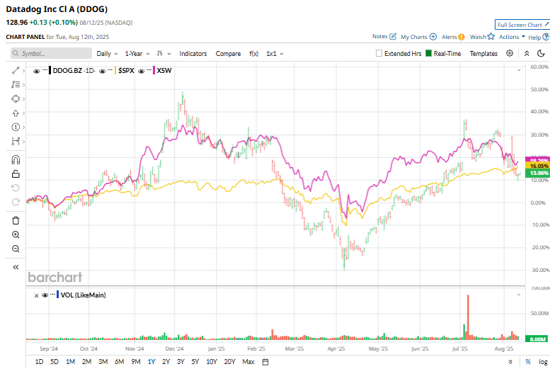Toggle the magnet snap mode

click(16, 160)
